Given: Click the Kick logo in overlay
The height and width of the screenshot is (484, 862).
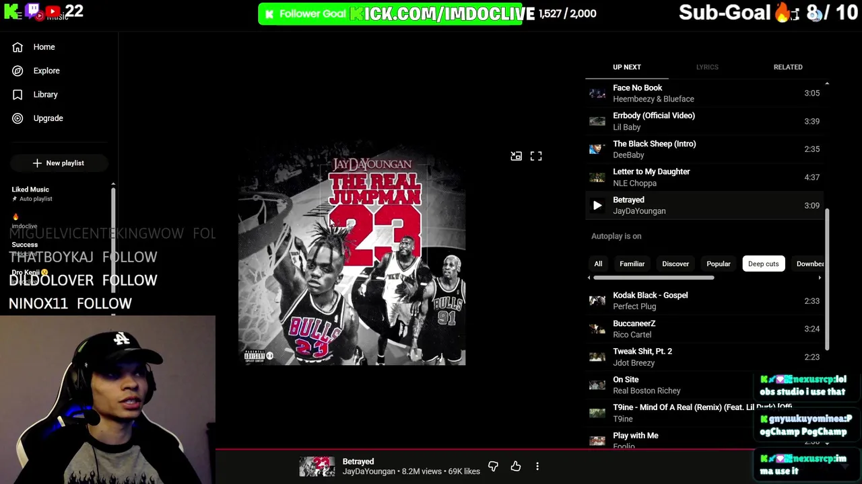Looking at the screenshot, I should tap(11, 11).
